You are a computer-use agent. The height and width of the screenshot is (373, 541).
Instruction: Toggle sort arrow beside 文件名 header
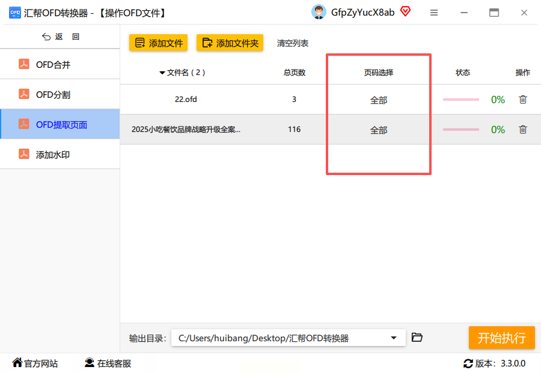pos(162,73)
